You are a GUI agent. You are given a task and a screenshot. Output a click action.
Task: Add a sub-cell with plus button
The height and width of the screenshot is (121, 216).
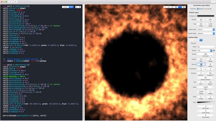(198, 43)
